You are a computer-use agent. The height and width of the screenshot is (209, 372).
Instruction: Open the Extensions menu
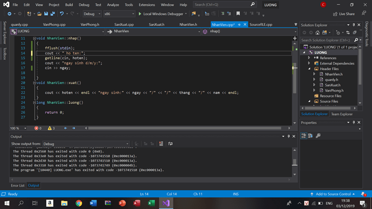coord(147,5)
